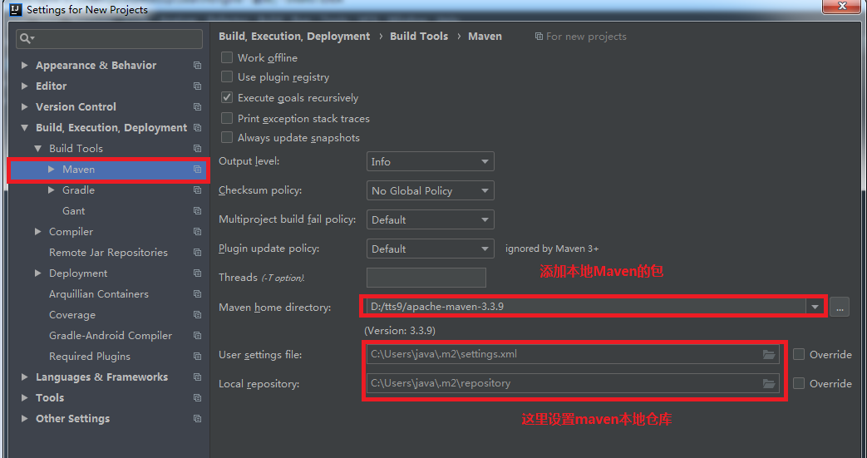Screen dimensions: 867x458
Task: Click Build Tools in breadcrumb
Action: tap(419, 36)
